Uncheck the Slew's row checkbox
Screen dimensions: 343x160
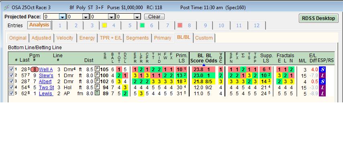[11, 76]
